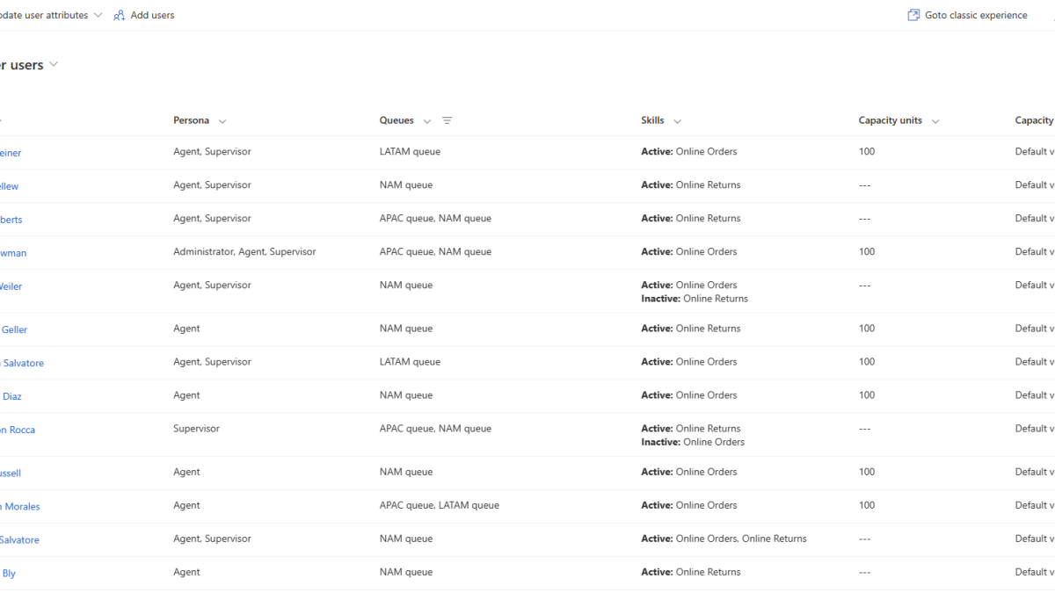Open the Geller user record
The width and height of the screenshot is (1055, 593).
pos(14,329)
